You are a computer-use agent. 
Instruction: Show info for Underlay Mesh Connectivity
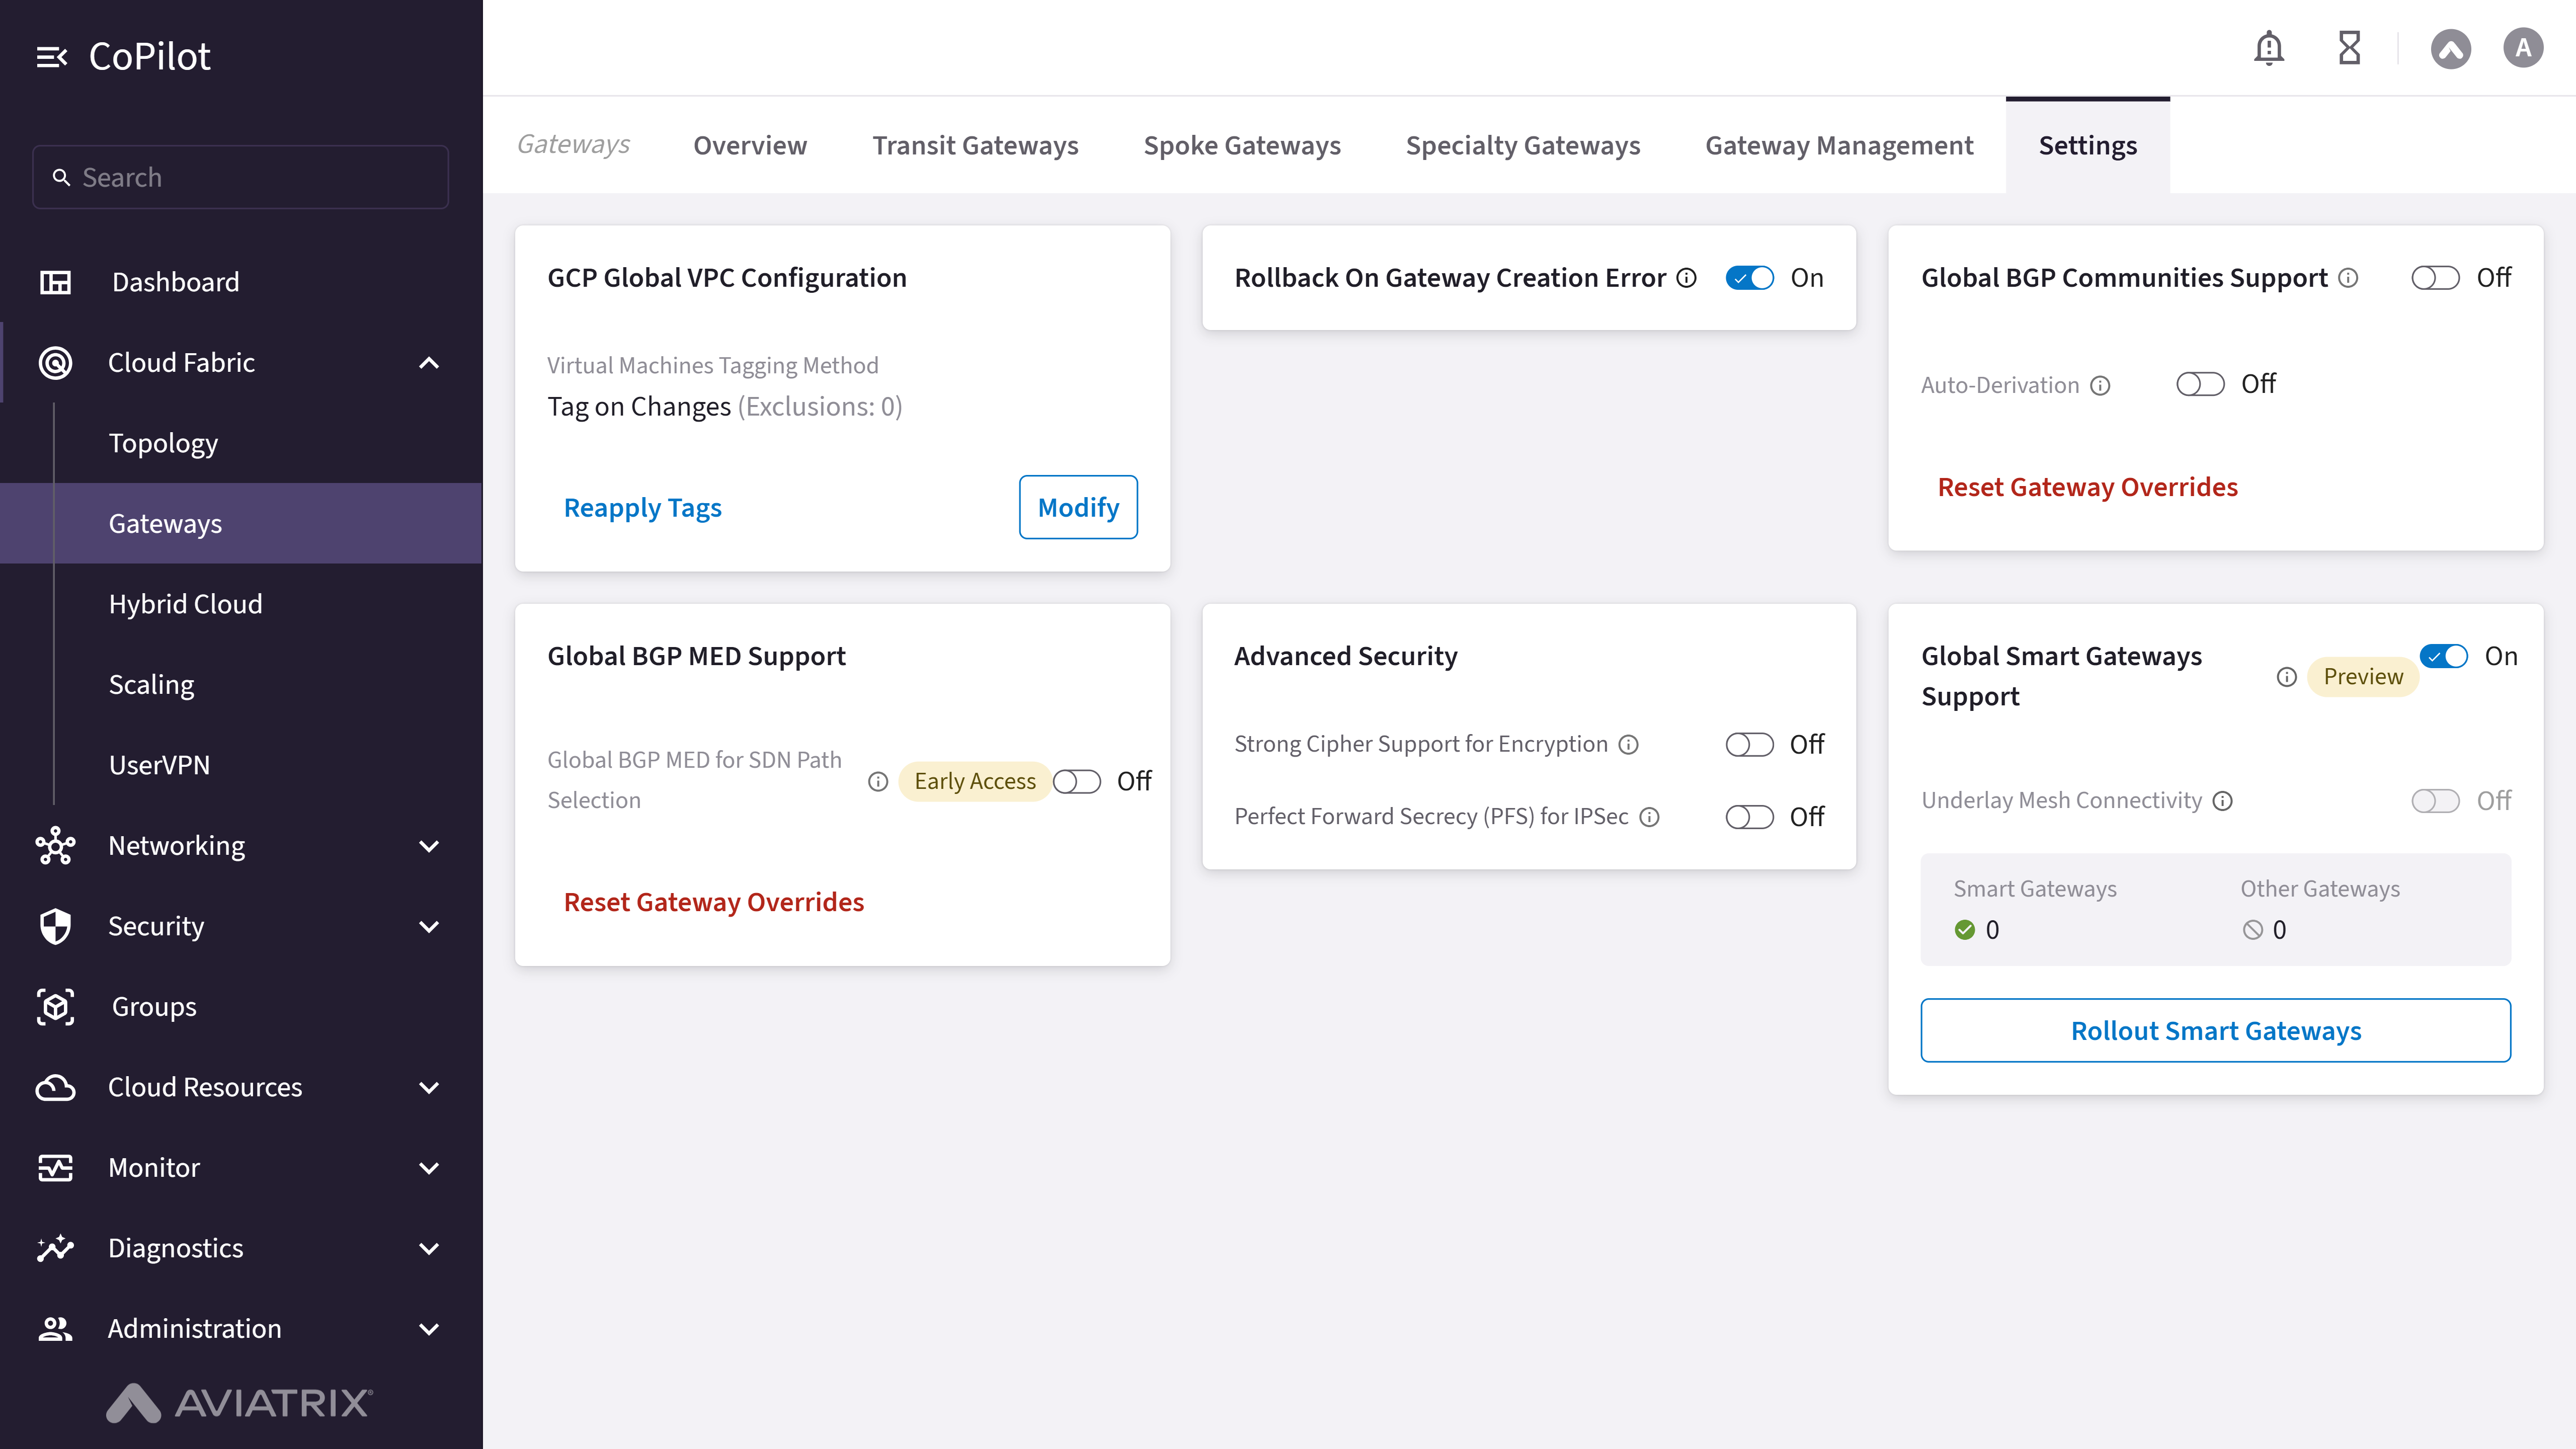coord(2223,801)
